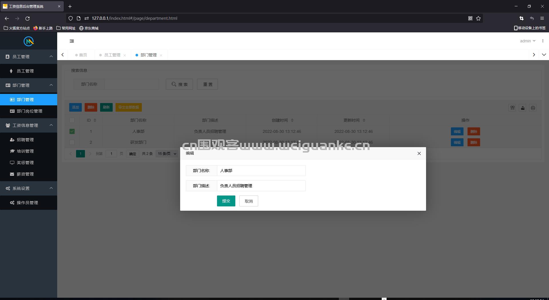Toggle the select-all header checkbox
The image size is (549, 300).
[x=72, y=120]
